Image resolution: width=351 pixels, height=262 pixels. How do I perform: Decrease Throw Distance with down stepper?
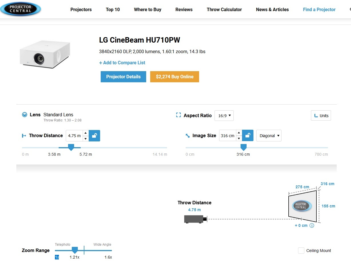[86, 139]
